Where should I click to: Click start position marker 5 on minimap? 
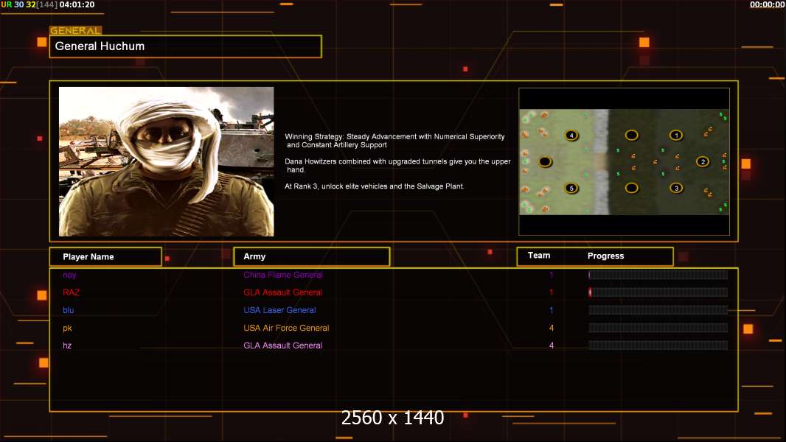click(571, 188)
